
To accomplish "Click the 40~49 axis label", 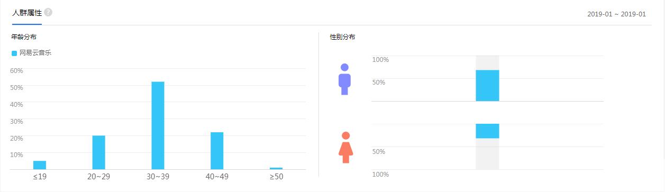I will pyautogui.click(x=217, y=176).
